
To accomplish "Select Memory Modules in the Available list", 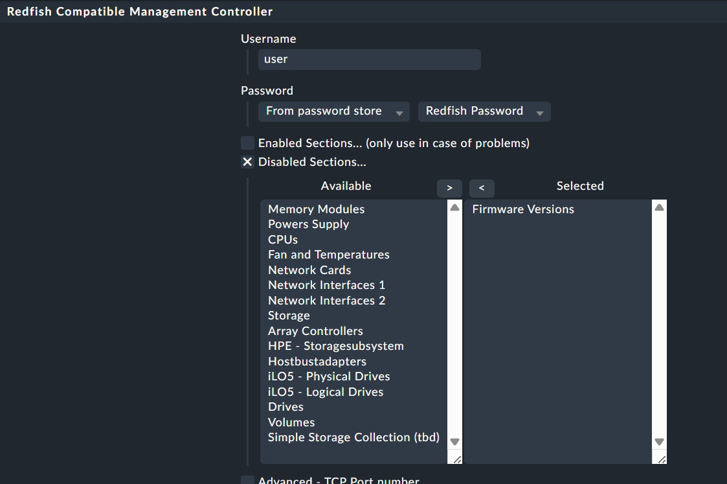I will pos(316,209).
